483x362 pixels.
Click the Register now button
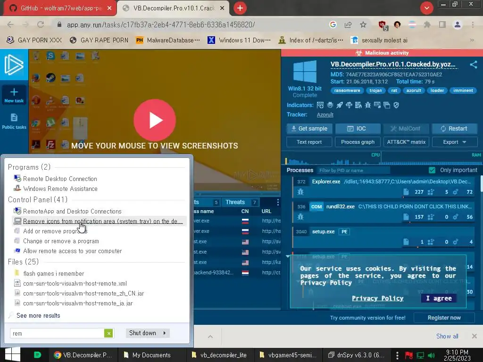pos(444,318)
